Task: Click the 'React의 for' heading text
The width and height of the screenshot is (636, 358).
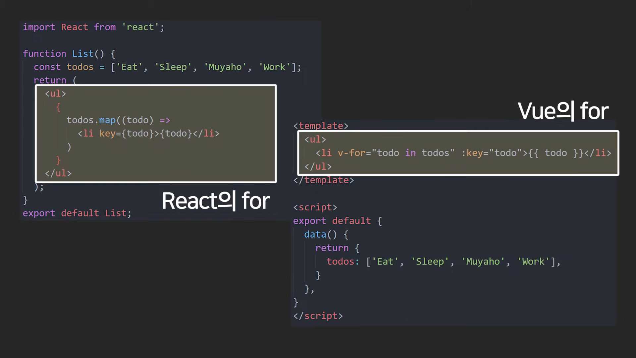Action: 216,201
